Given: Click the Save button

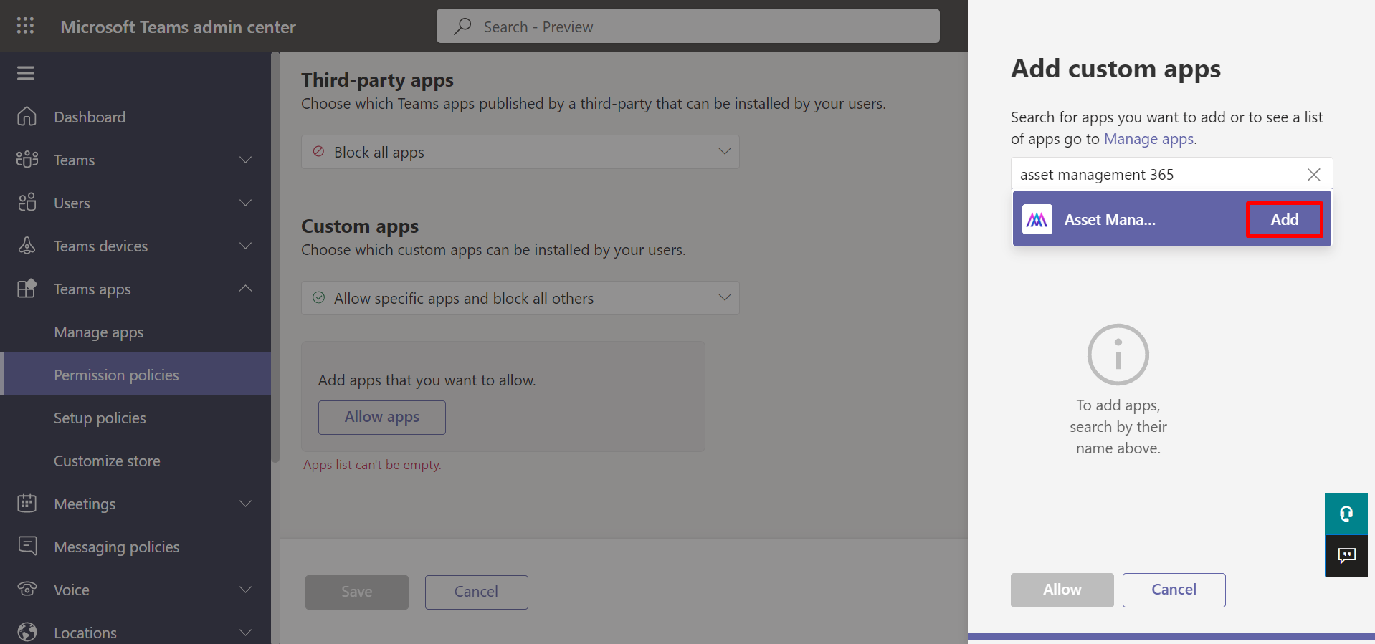Looking at the screenshot, I should (x=356, y=592).
